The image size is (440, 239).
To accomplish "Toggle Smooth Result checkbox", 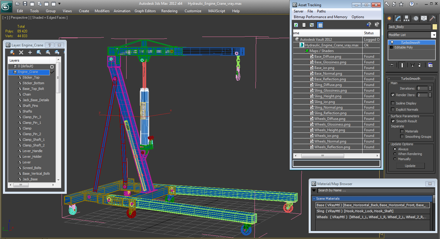I will pos(393,121).
